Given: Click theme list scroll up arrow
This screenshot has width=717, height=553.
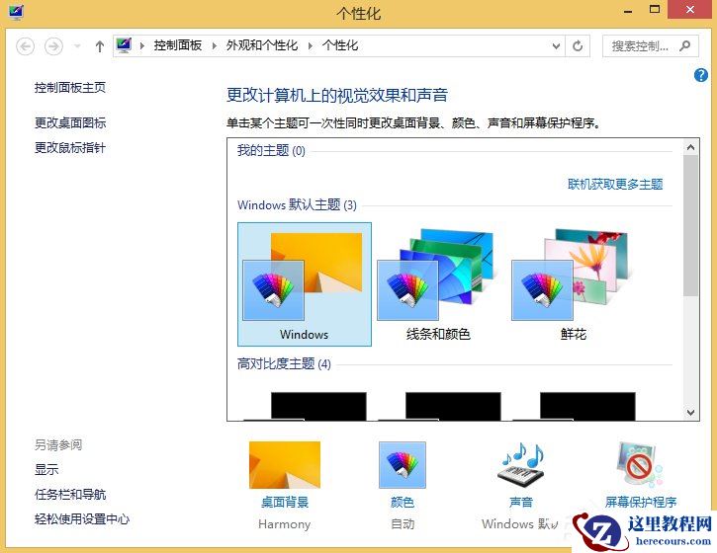Looking at the screenshot, I should pyautogui.click(x=690, y=147).
